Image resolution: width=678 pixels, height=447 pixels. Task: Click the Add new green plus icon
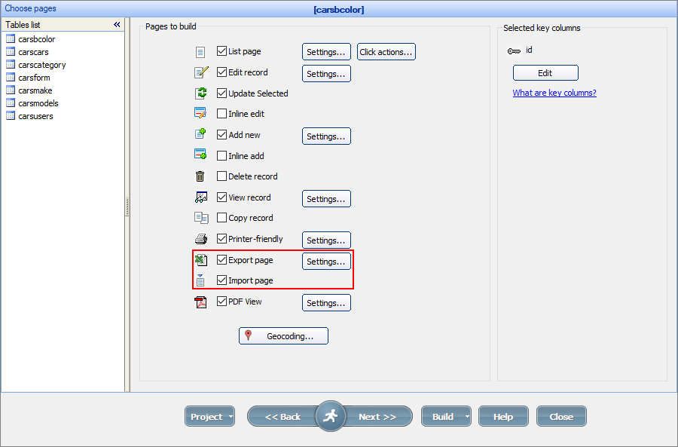click(200, 133)
